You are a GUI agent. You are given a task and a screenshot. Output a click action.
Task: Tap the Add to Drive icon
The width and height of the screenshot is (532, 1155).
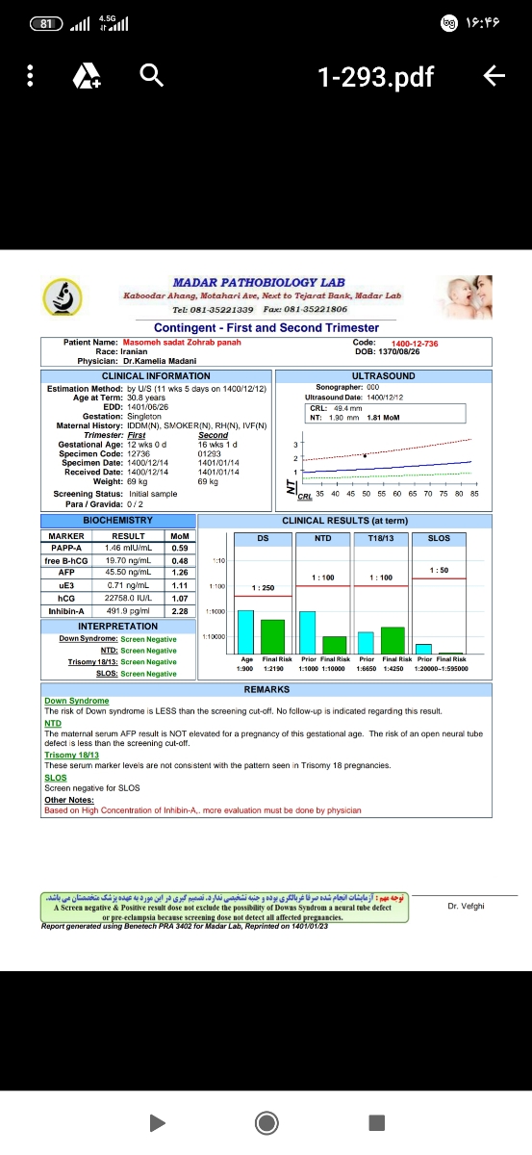pos(88,75)
